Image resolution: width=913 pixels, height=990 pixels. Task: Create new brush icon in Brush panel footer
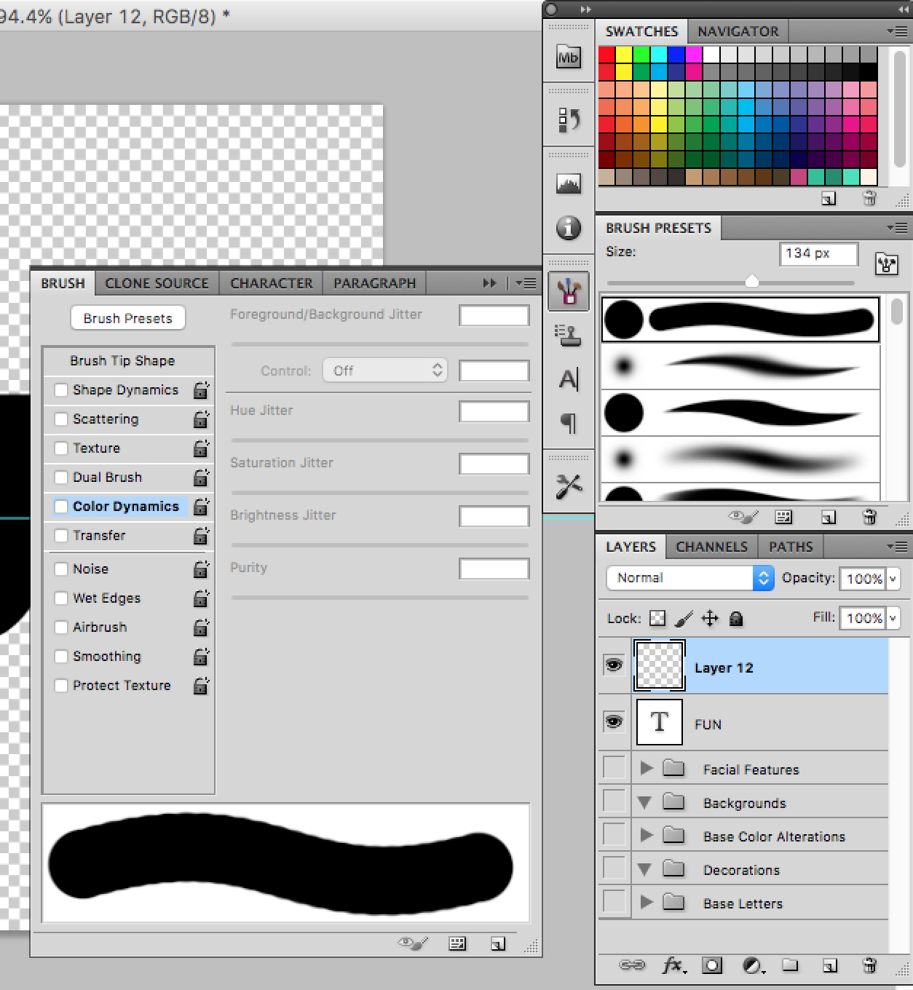tap(498, 943)
